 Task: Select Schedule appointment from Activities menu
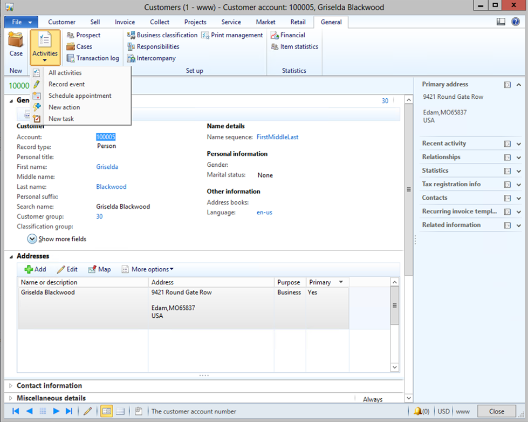[x=80, y=96]
